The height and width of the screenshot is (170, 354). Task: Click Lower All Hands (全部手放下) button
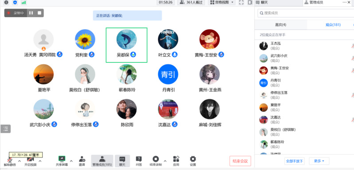coord(295,161)
